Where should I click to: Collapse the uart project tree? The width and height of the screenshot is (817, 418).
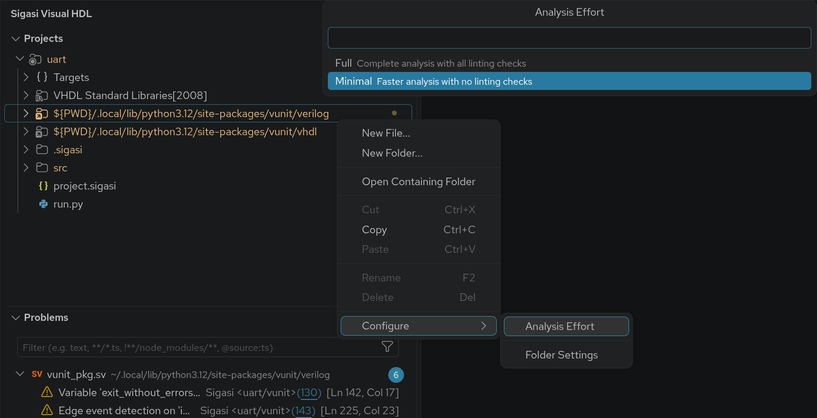(x=20, y=59)
